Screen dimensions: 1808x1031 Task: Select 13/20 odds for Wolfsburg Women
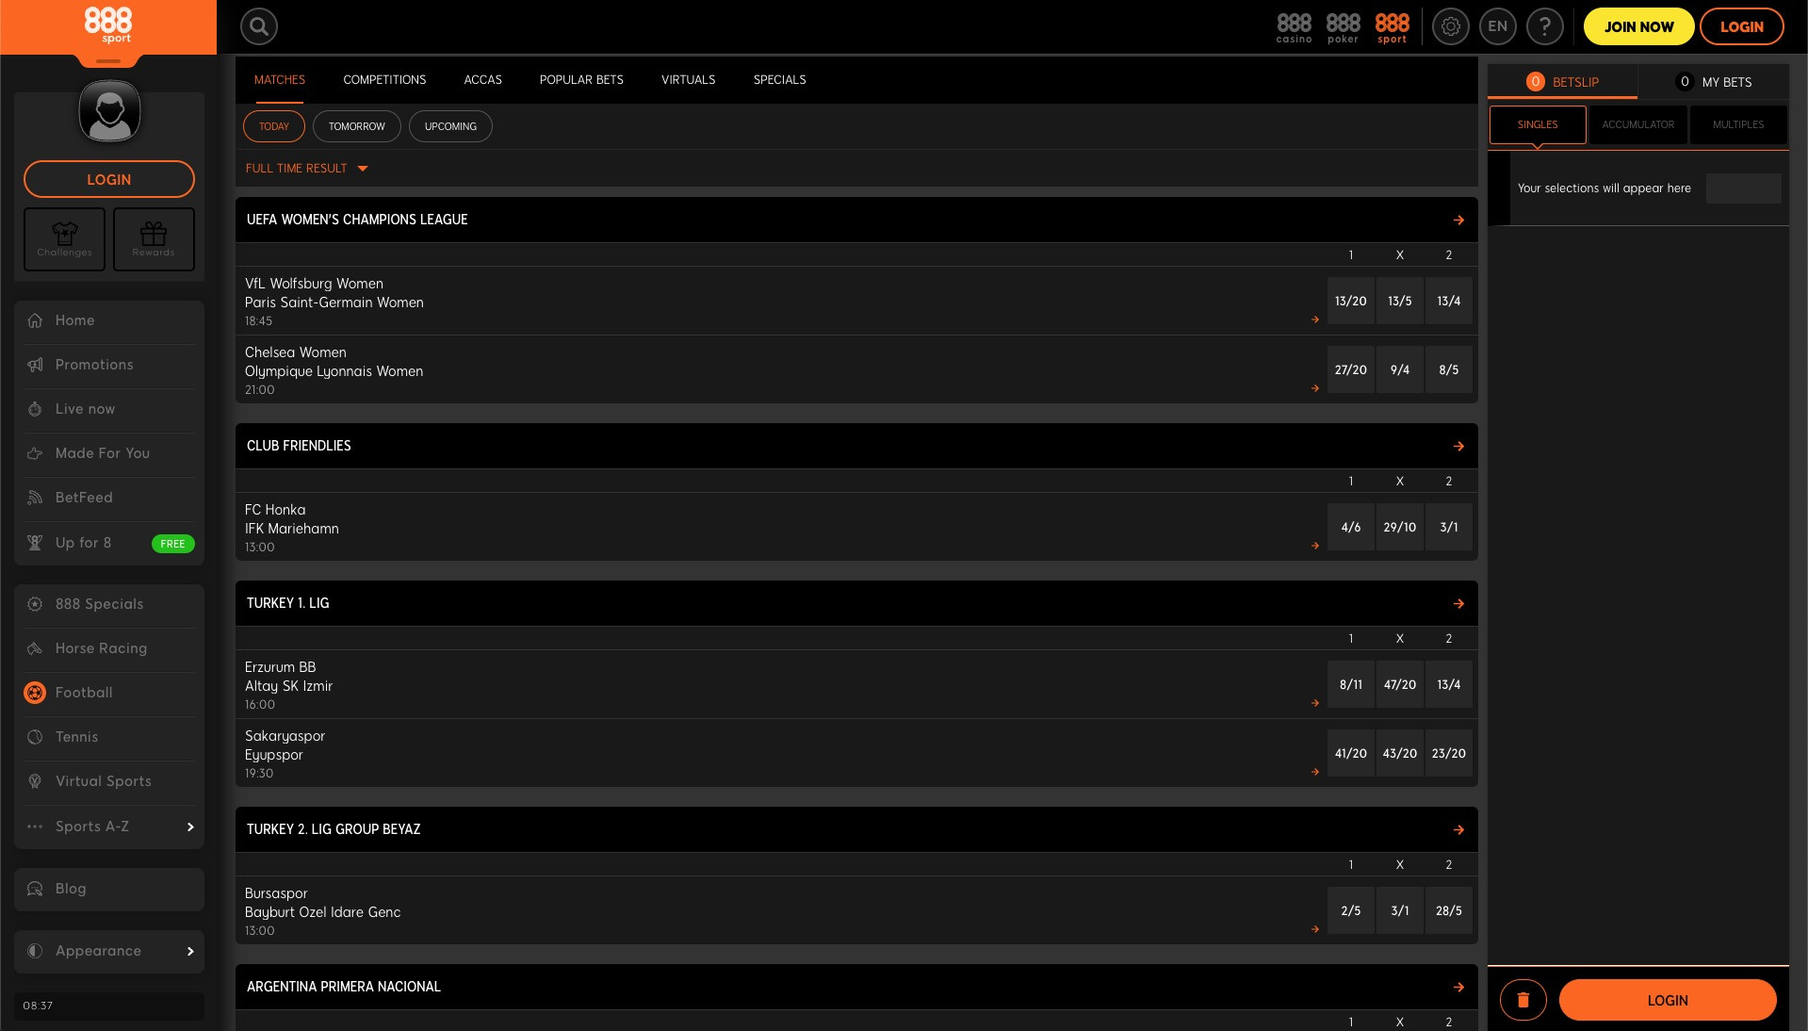(x=1350, y=302)
